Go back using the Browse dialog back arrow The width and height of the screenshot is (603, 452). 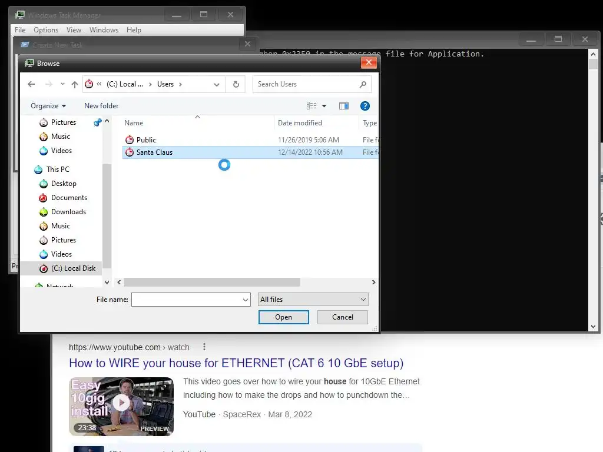[32, 84]
